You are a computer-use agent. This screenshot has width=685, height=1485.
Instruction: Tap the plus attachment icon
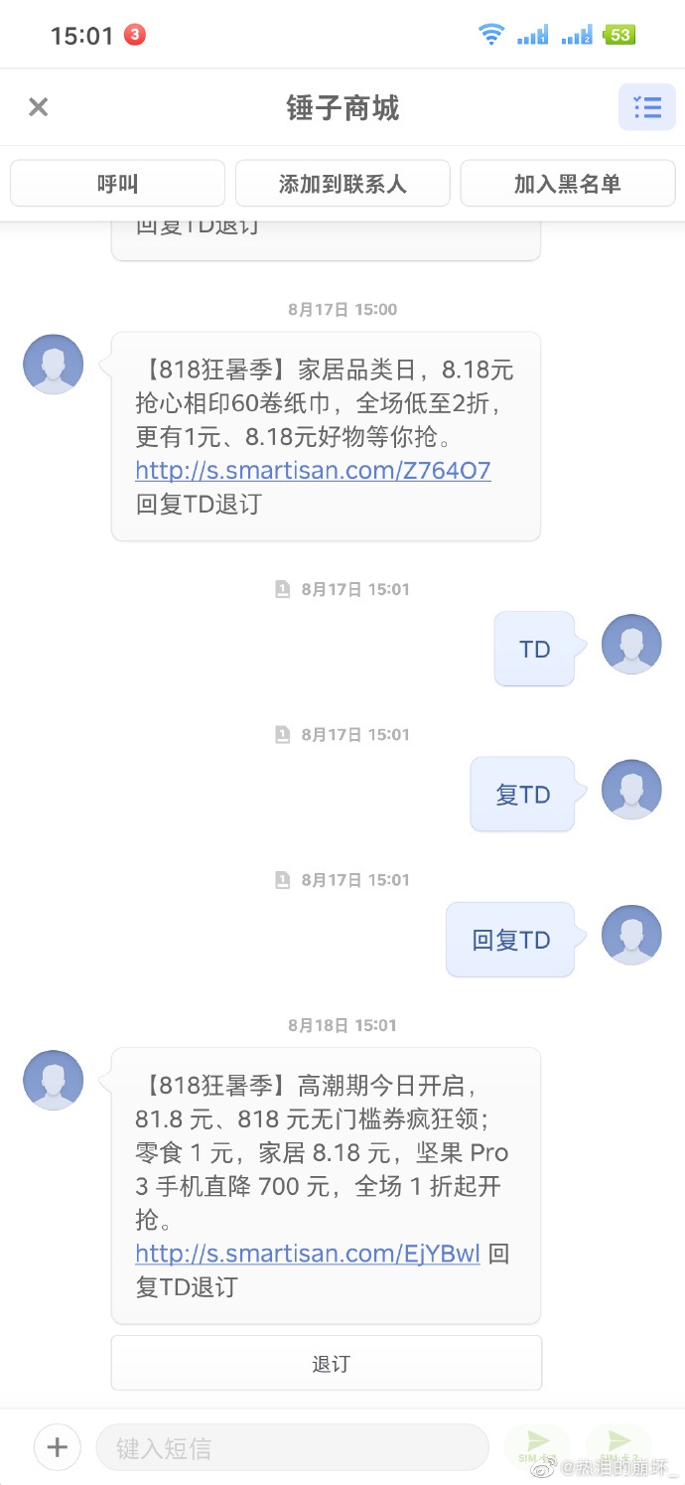tap(58, 1446)
